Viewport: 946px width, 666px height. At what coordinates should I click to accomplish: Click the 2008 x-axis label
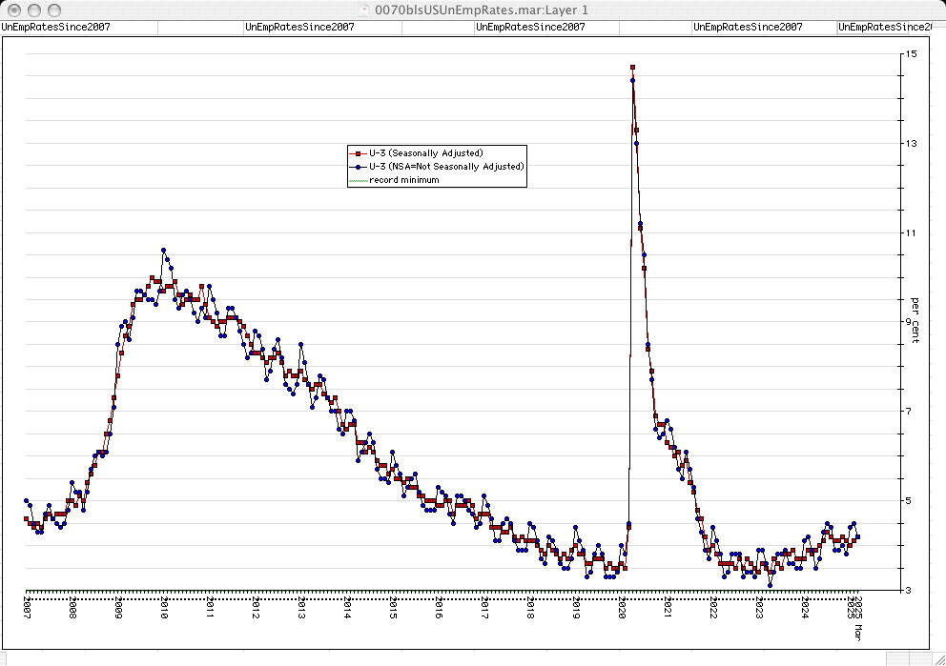point(72,608)
